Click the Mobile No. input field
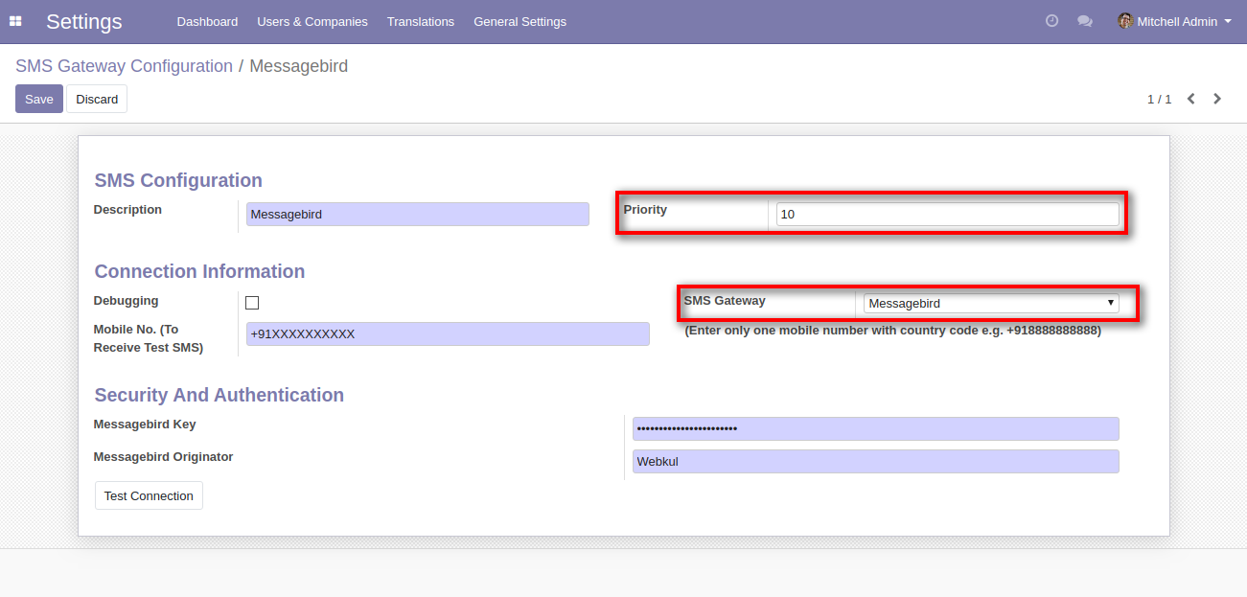This screenshot has height=597, width=1247. point(448,334)
